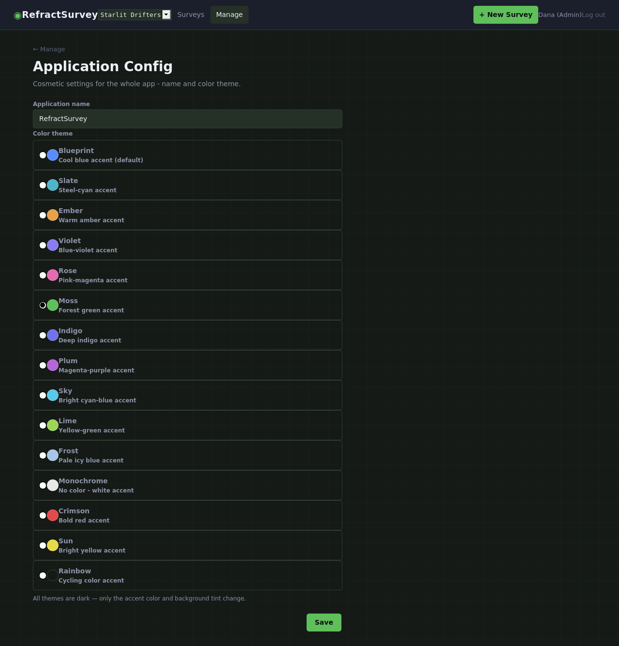Viewport: 619px width, 646px height.
Task: Click the Blueprint blue color swatch
Action: point(53,155)
